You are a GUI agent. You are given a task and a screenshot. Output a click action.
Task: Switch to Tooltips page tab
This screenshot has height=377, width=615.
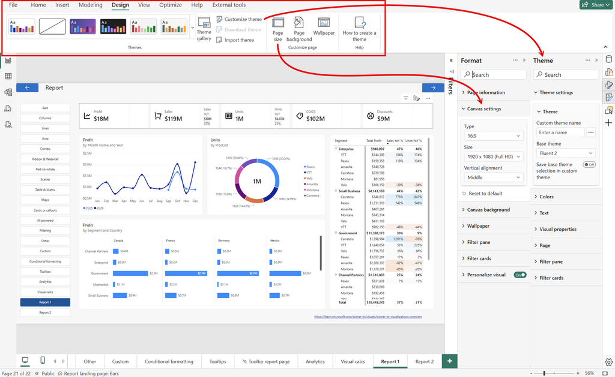click(x=217, y=361)
